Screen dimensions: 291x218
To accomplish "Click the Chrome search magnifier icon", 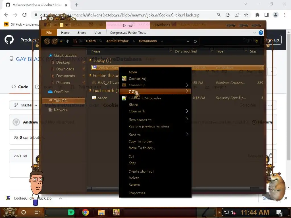I will click(x=219, y=15).
